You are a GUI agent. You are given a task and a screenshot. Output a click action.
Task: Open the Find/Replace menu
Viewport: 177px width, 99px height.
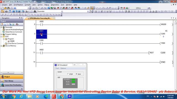[18, 5]
